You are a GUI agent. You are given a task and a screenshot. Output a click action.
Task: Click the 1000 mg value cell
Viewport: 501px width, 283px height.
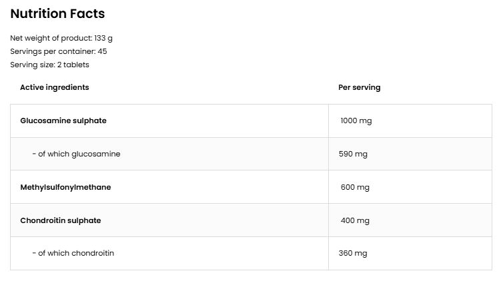(x=410, y=121)
